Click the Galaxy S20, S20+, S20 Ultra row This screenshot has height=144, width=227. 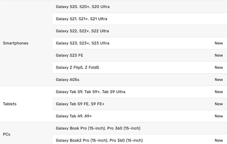[x=83, y=6]
